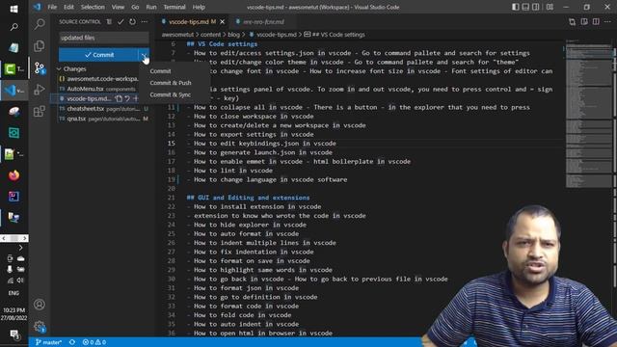Stage changes plus icon on vscode-tips.md row

[136, 98]
